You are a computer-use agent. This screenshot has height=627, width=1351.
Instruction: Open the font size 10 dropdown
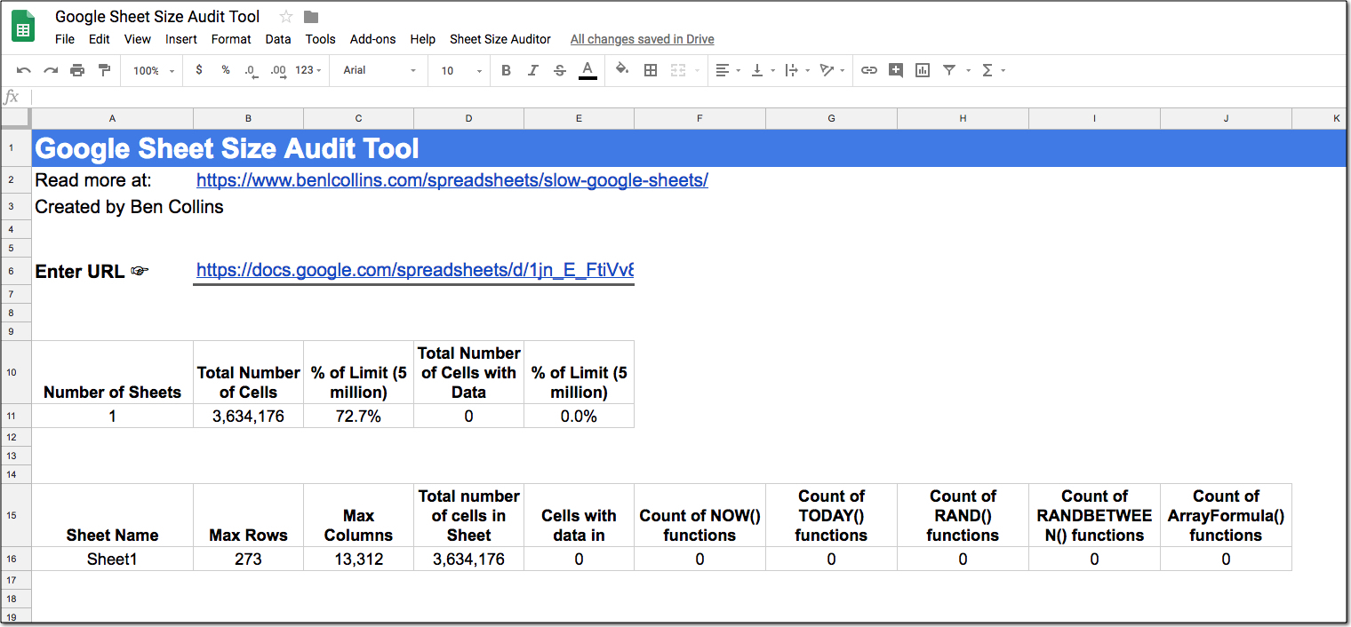coord(461,70)
